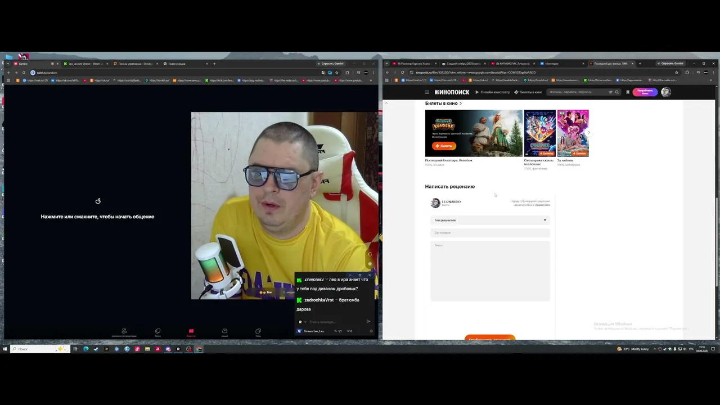This screenshot has width=720, height=405.
Task: Open the Лента icon in rulet.tv bar
Action: (x=157, y=331)
